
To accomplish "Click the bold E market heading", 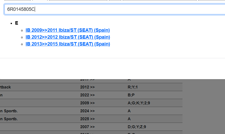I will tap(16, 23).
